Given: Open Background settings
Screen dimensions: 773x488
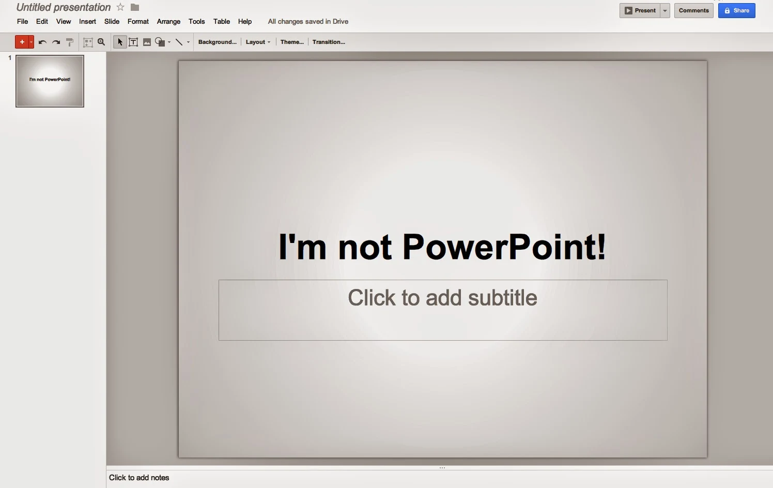Looking at the screenshot, I should click(x=217, y=42).
